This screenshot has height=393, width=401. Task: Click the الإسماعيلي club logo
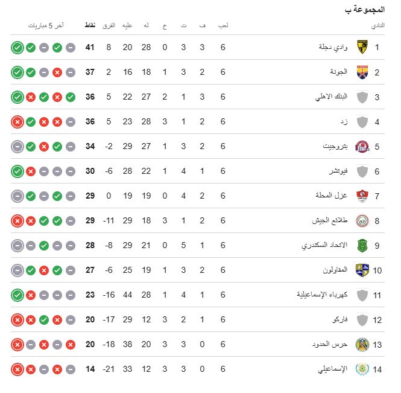(362, 369)
